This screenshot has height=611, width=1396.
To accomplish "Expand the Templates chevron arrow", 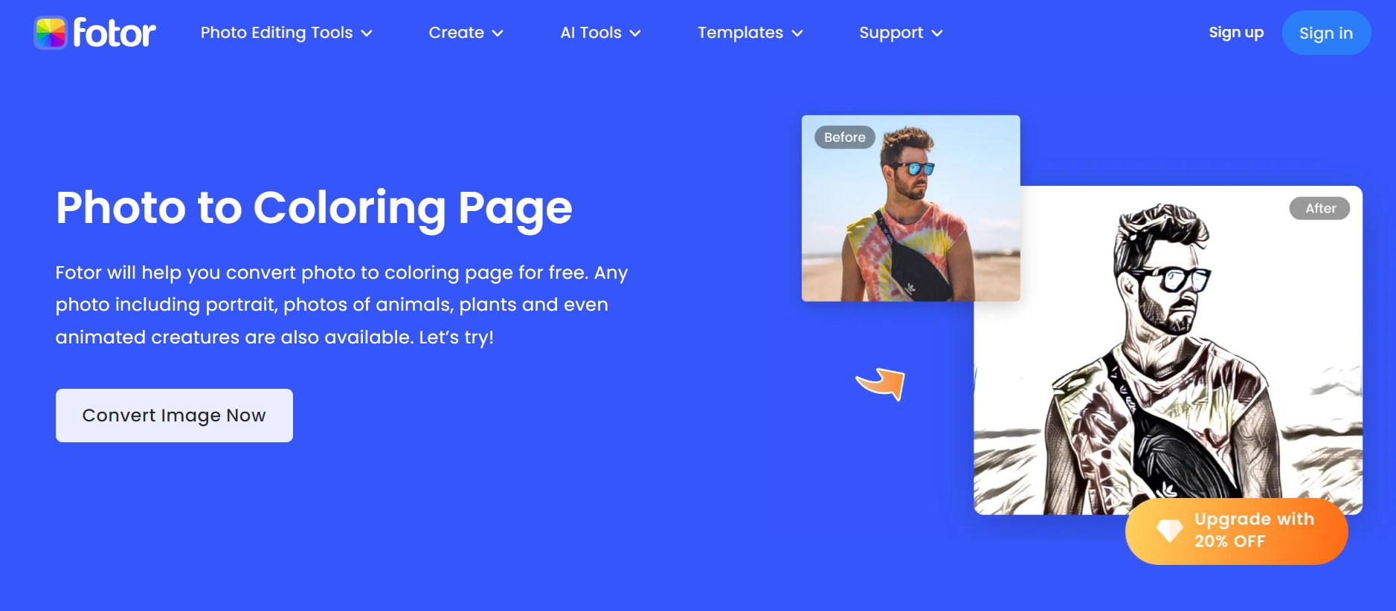I will coord(797,33).
